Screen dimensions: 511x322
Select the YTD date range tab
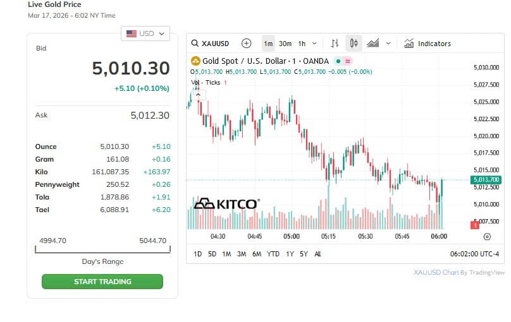coord(273,254)
